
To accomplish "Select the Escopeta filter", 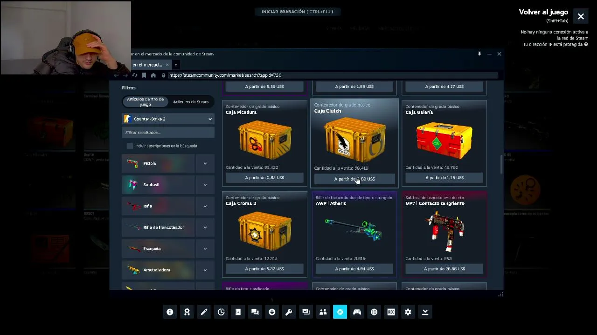I will pyautogui.click(x=158, y=249).
